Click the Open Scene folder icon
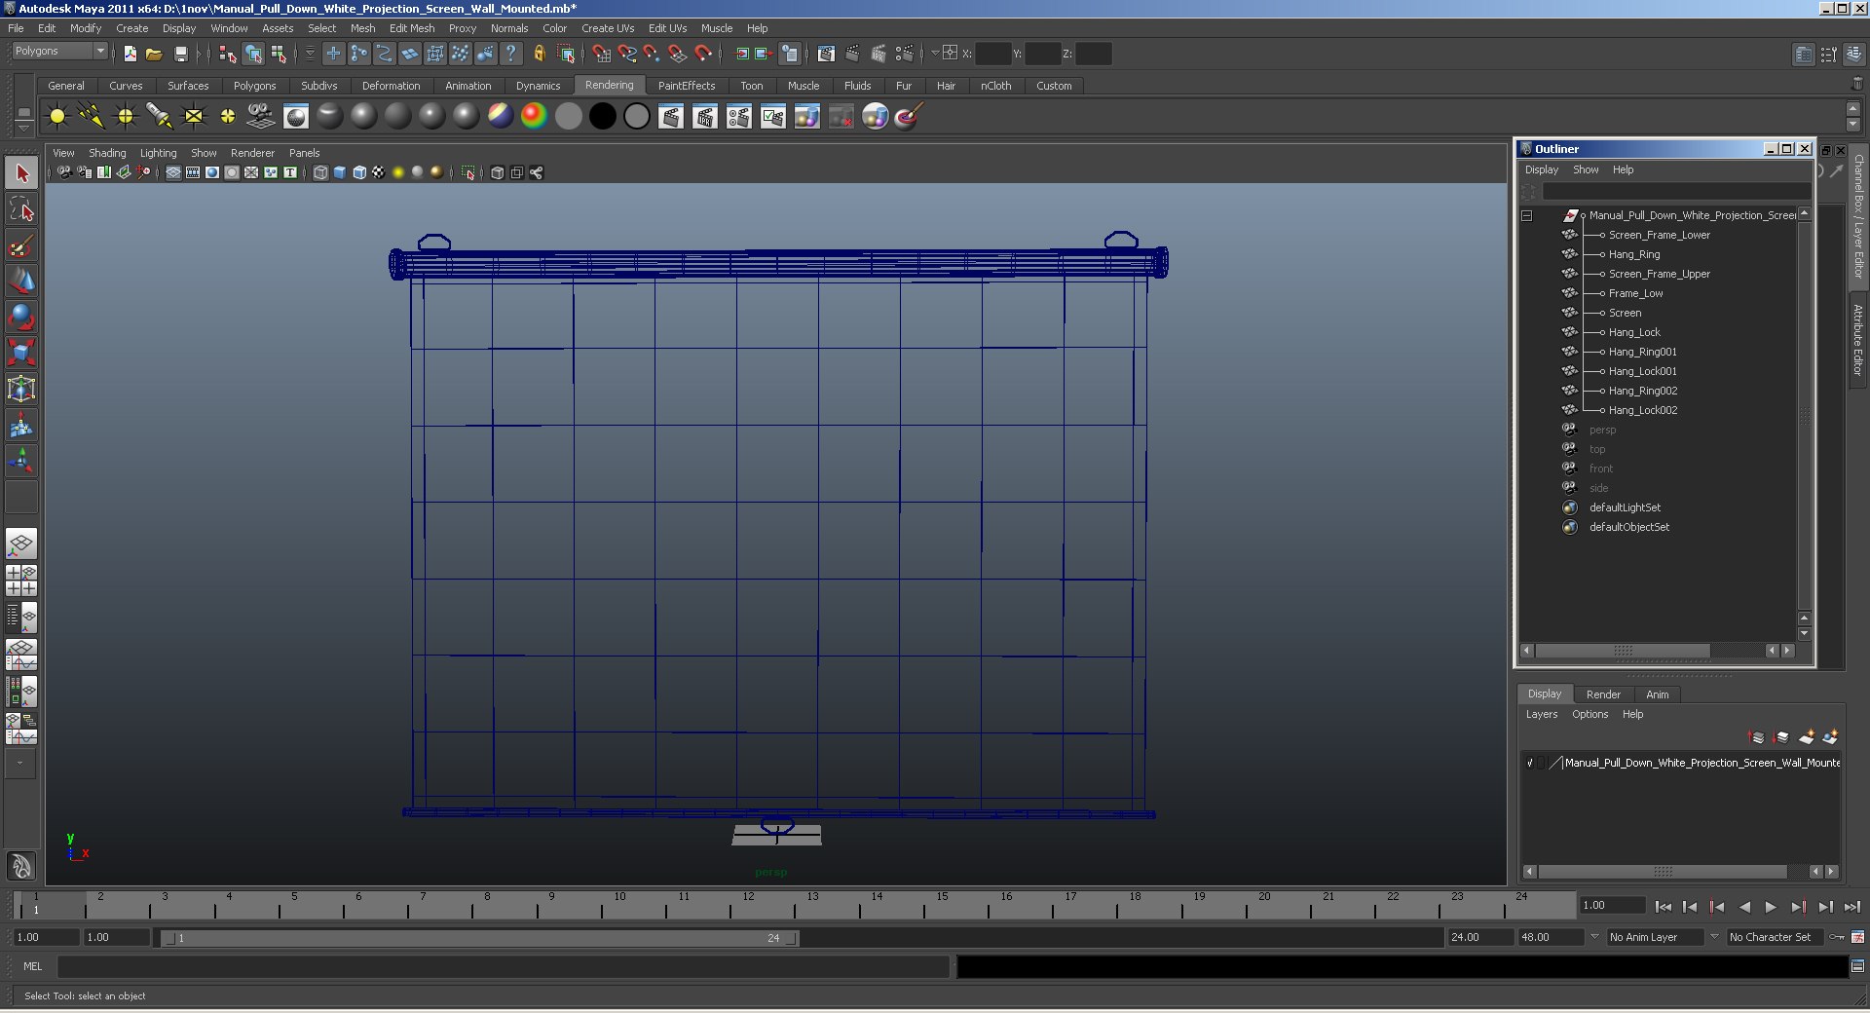Image resolution: width=1870 pixels, height=1013 pixels. point(154,54)
